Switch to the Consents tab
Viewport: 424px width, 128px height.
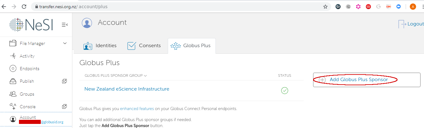[144, 46]
